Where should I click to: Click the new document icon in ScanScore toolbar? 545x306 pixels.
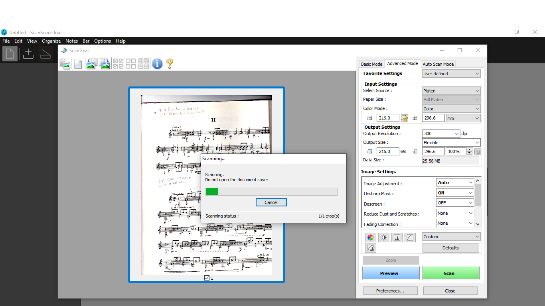[10, 53]
